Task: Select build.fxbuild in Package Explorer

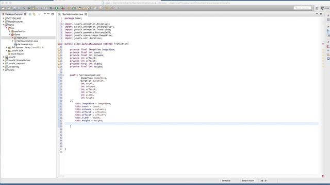Action: pos(17,54)
